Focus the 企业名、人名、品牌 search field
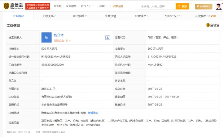Screen dimensions: 223x137 [157, 6]
